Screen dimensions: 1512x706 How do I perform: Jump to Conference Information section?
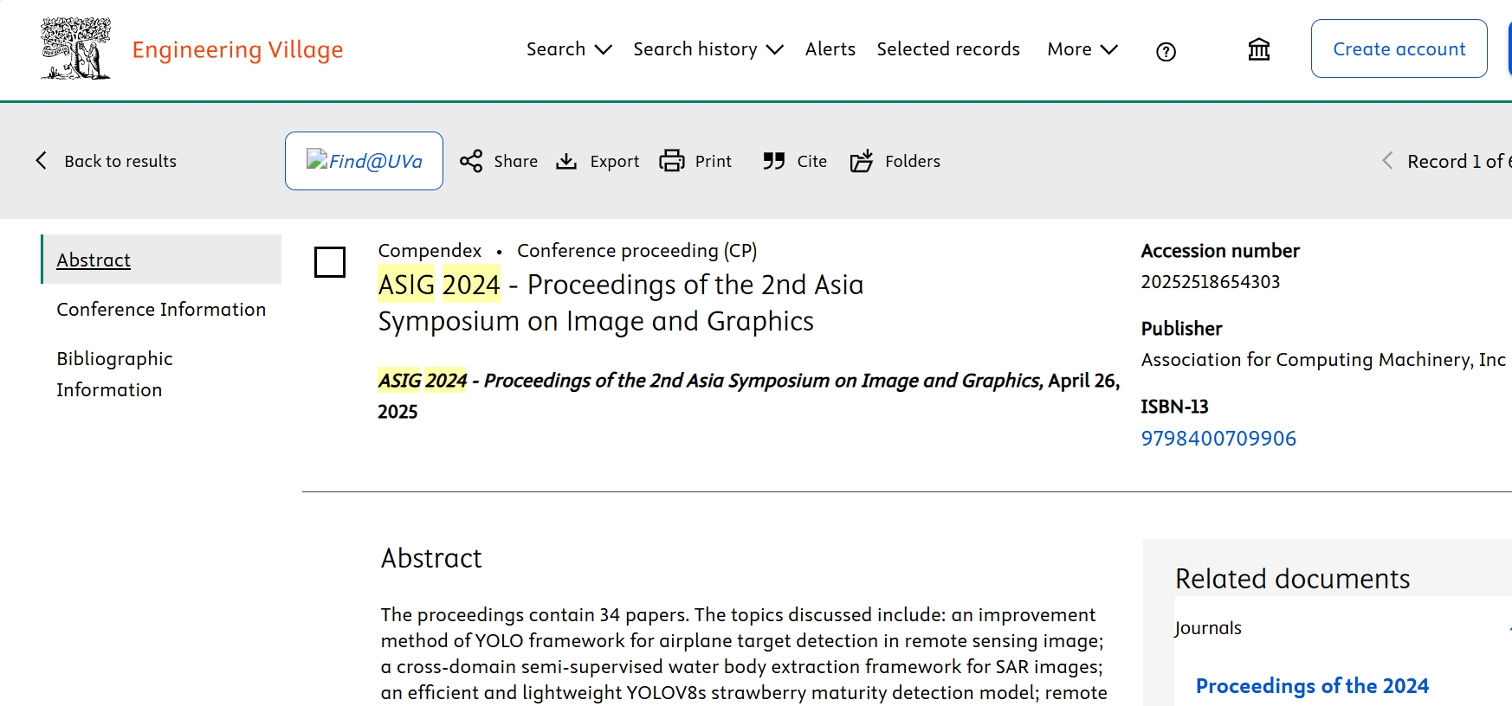tap(161, 309)
